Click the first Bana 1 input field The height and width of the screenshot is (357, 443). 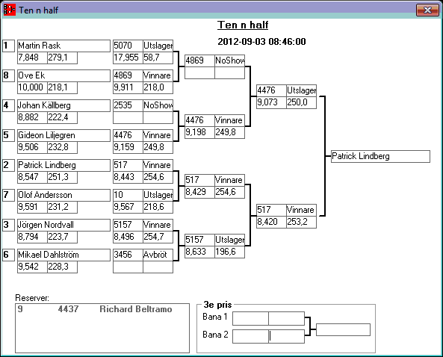[250, 319]
